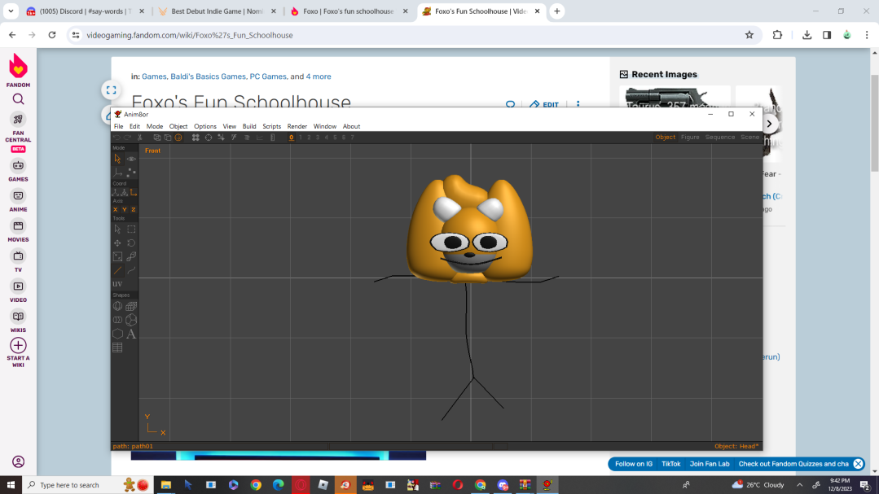
Task: Open the tab search dropdown in Chrome
Action: coord(11,11)
